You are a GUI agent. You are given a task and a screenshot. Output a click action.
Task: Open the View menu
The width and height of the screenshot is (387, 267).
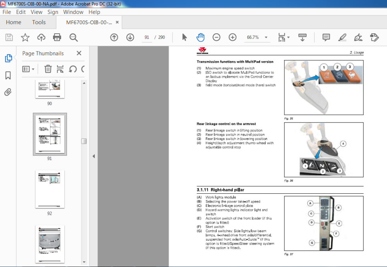click(x=36, y=12)
